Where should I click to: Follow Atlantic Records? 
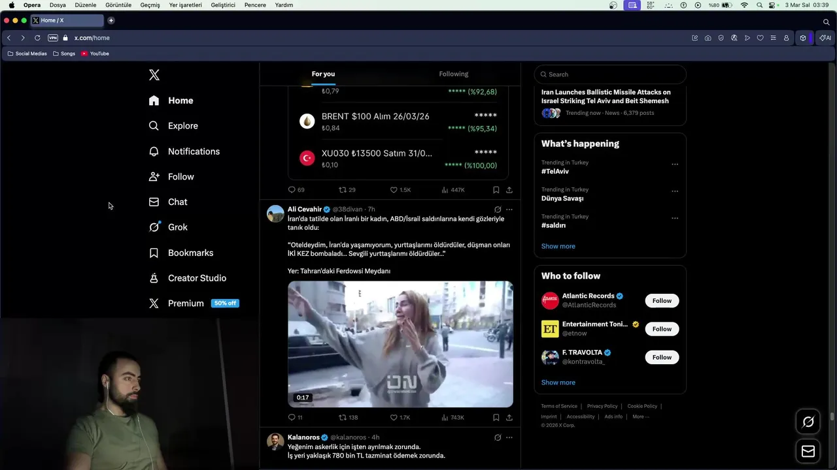click(662, 301)
